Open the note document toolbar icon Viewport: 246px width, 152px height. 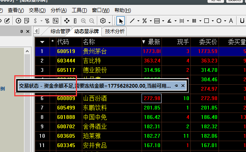click(x=27, y=21)
